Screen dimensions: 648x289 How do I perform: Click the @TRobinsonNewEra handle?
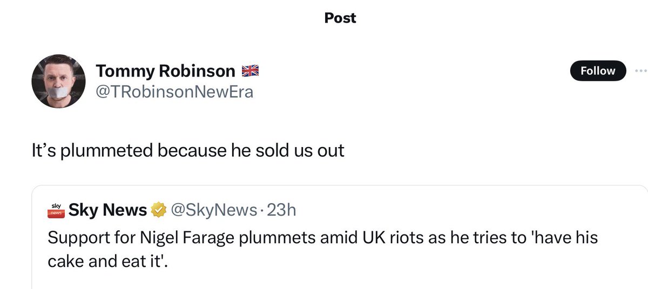pos(174,92)
